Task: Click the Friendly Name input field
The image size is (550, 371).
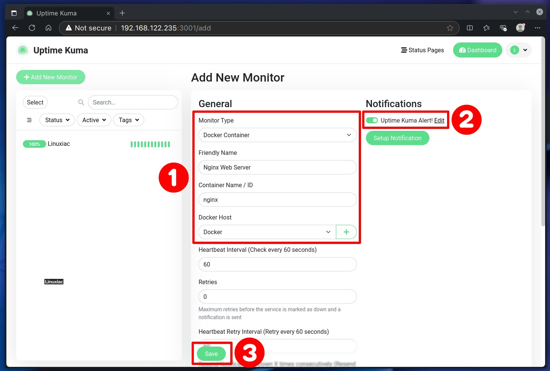Action: 278,167
